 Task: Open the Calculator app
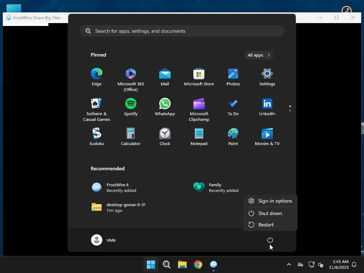131,137
